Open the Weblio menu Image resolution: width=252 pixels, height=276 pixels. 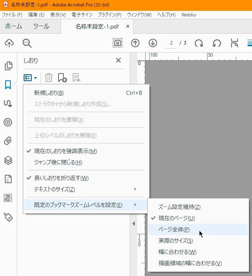189,15
